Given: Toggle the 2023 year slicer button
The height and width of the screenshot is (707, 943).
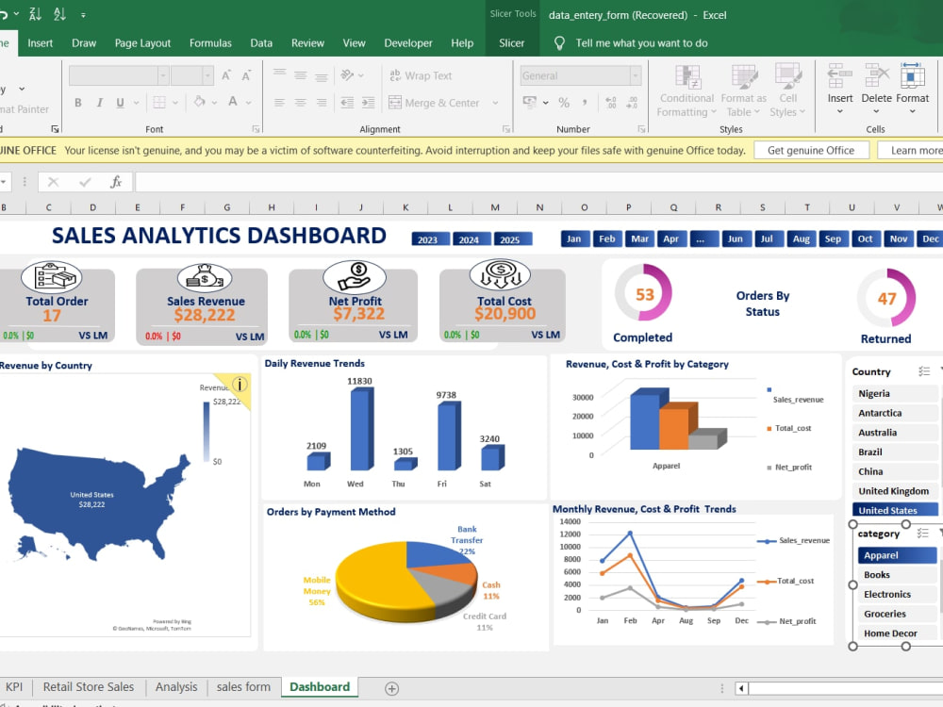Looking at the screenshot, I should tap(431, 239).
